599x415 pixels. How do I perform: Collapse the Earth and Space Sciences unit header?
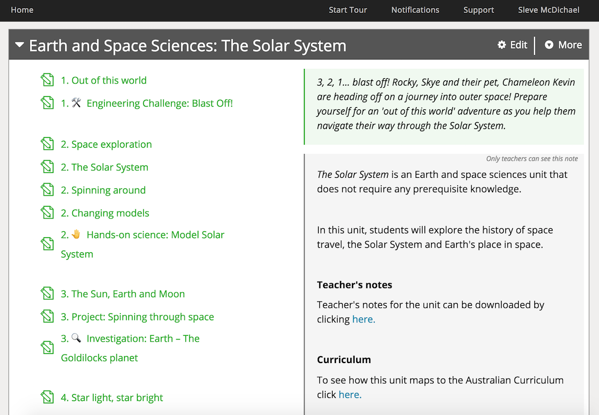(x=19, y=45)
